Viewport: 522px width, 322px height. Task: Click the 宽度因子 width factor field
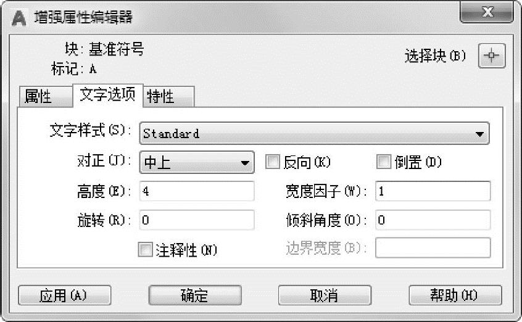(x=433, y=191)
